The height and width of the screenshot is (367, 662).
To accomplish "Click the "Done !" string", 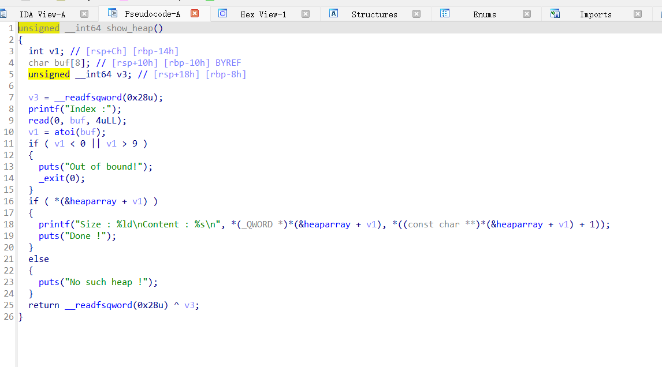I will click(x=85, y=236).
